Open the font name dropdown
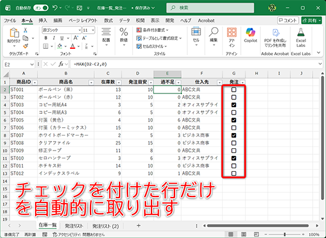The image size is (326, 238). (x=80, y=30)
